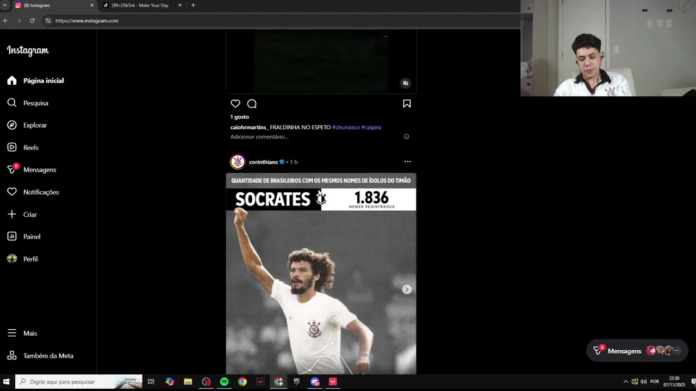Open Epic Games launcher from taskbar
696x391 pixels.
297,382
